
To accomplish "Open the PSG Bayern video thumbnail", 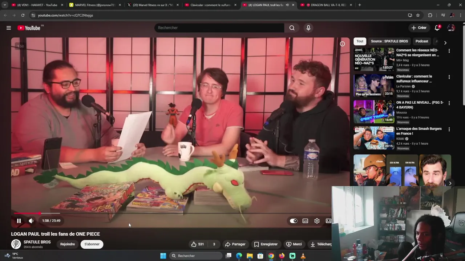I will point(374,112).
